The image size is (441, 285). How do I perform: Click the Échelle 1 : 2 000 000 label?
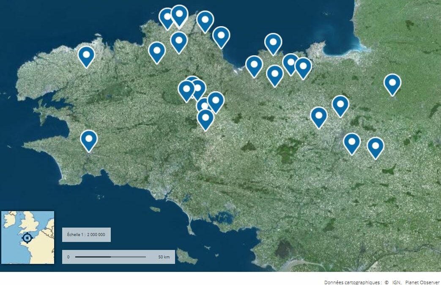click(x=86, y=235)
